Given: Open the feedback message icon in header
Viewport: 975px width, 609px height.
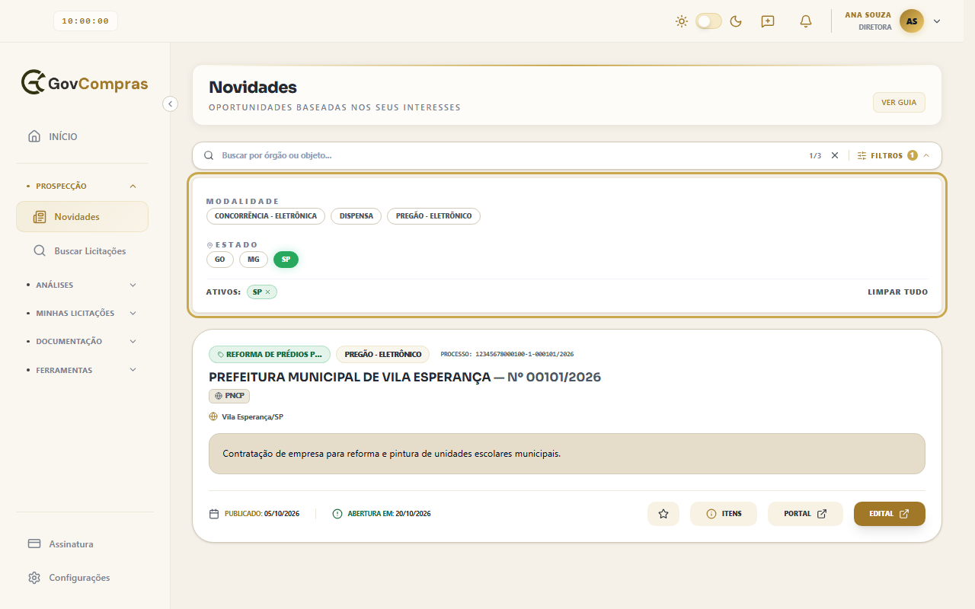Looking at the screenshot, I should 768,21.
